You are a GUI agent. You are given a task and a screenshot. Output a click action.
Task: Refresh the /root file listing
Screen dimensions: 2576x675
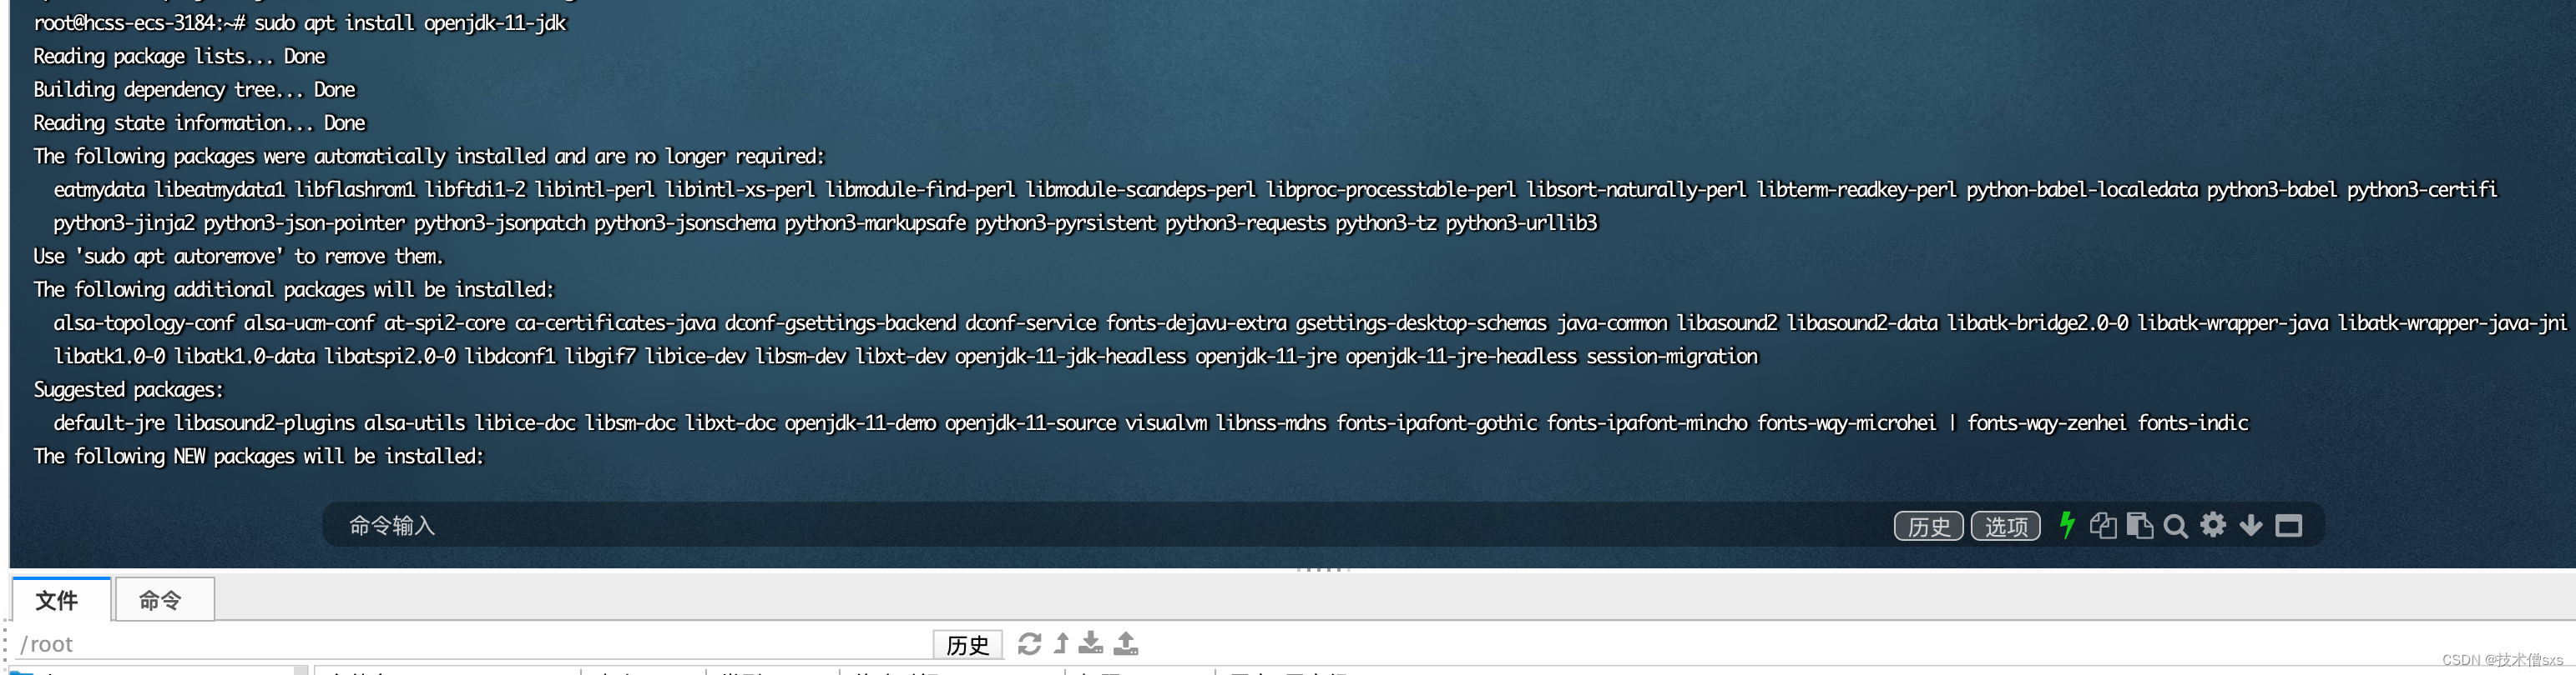[1029, 644]
